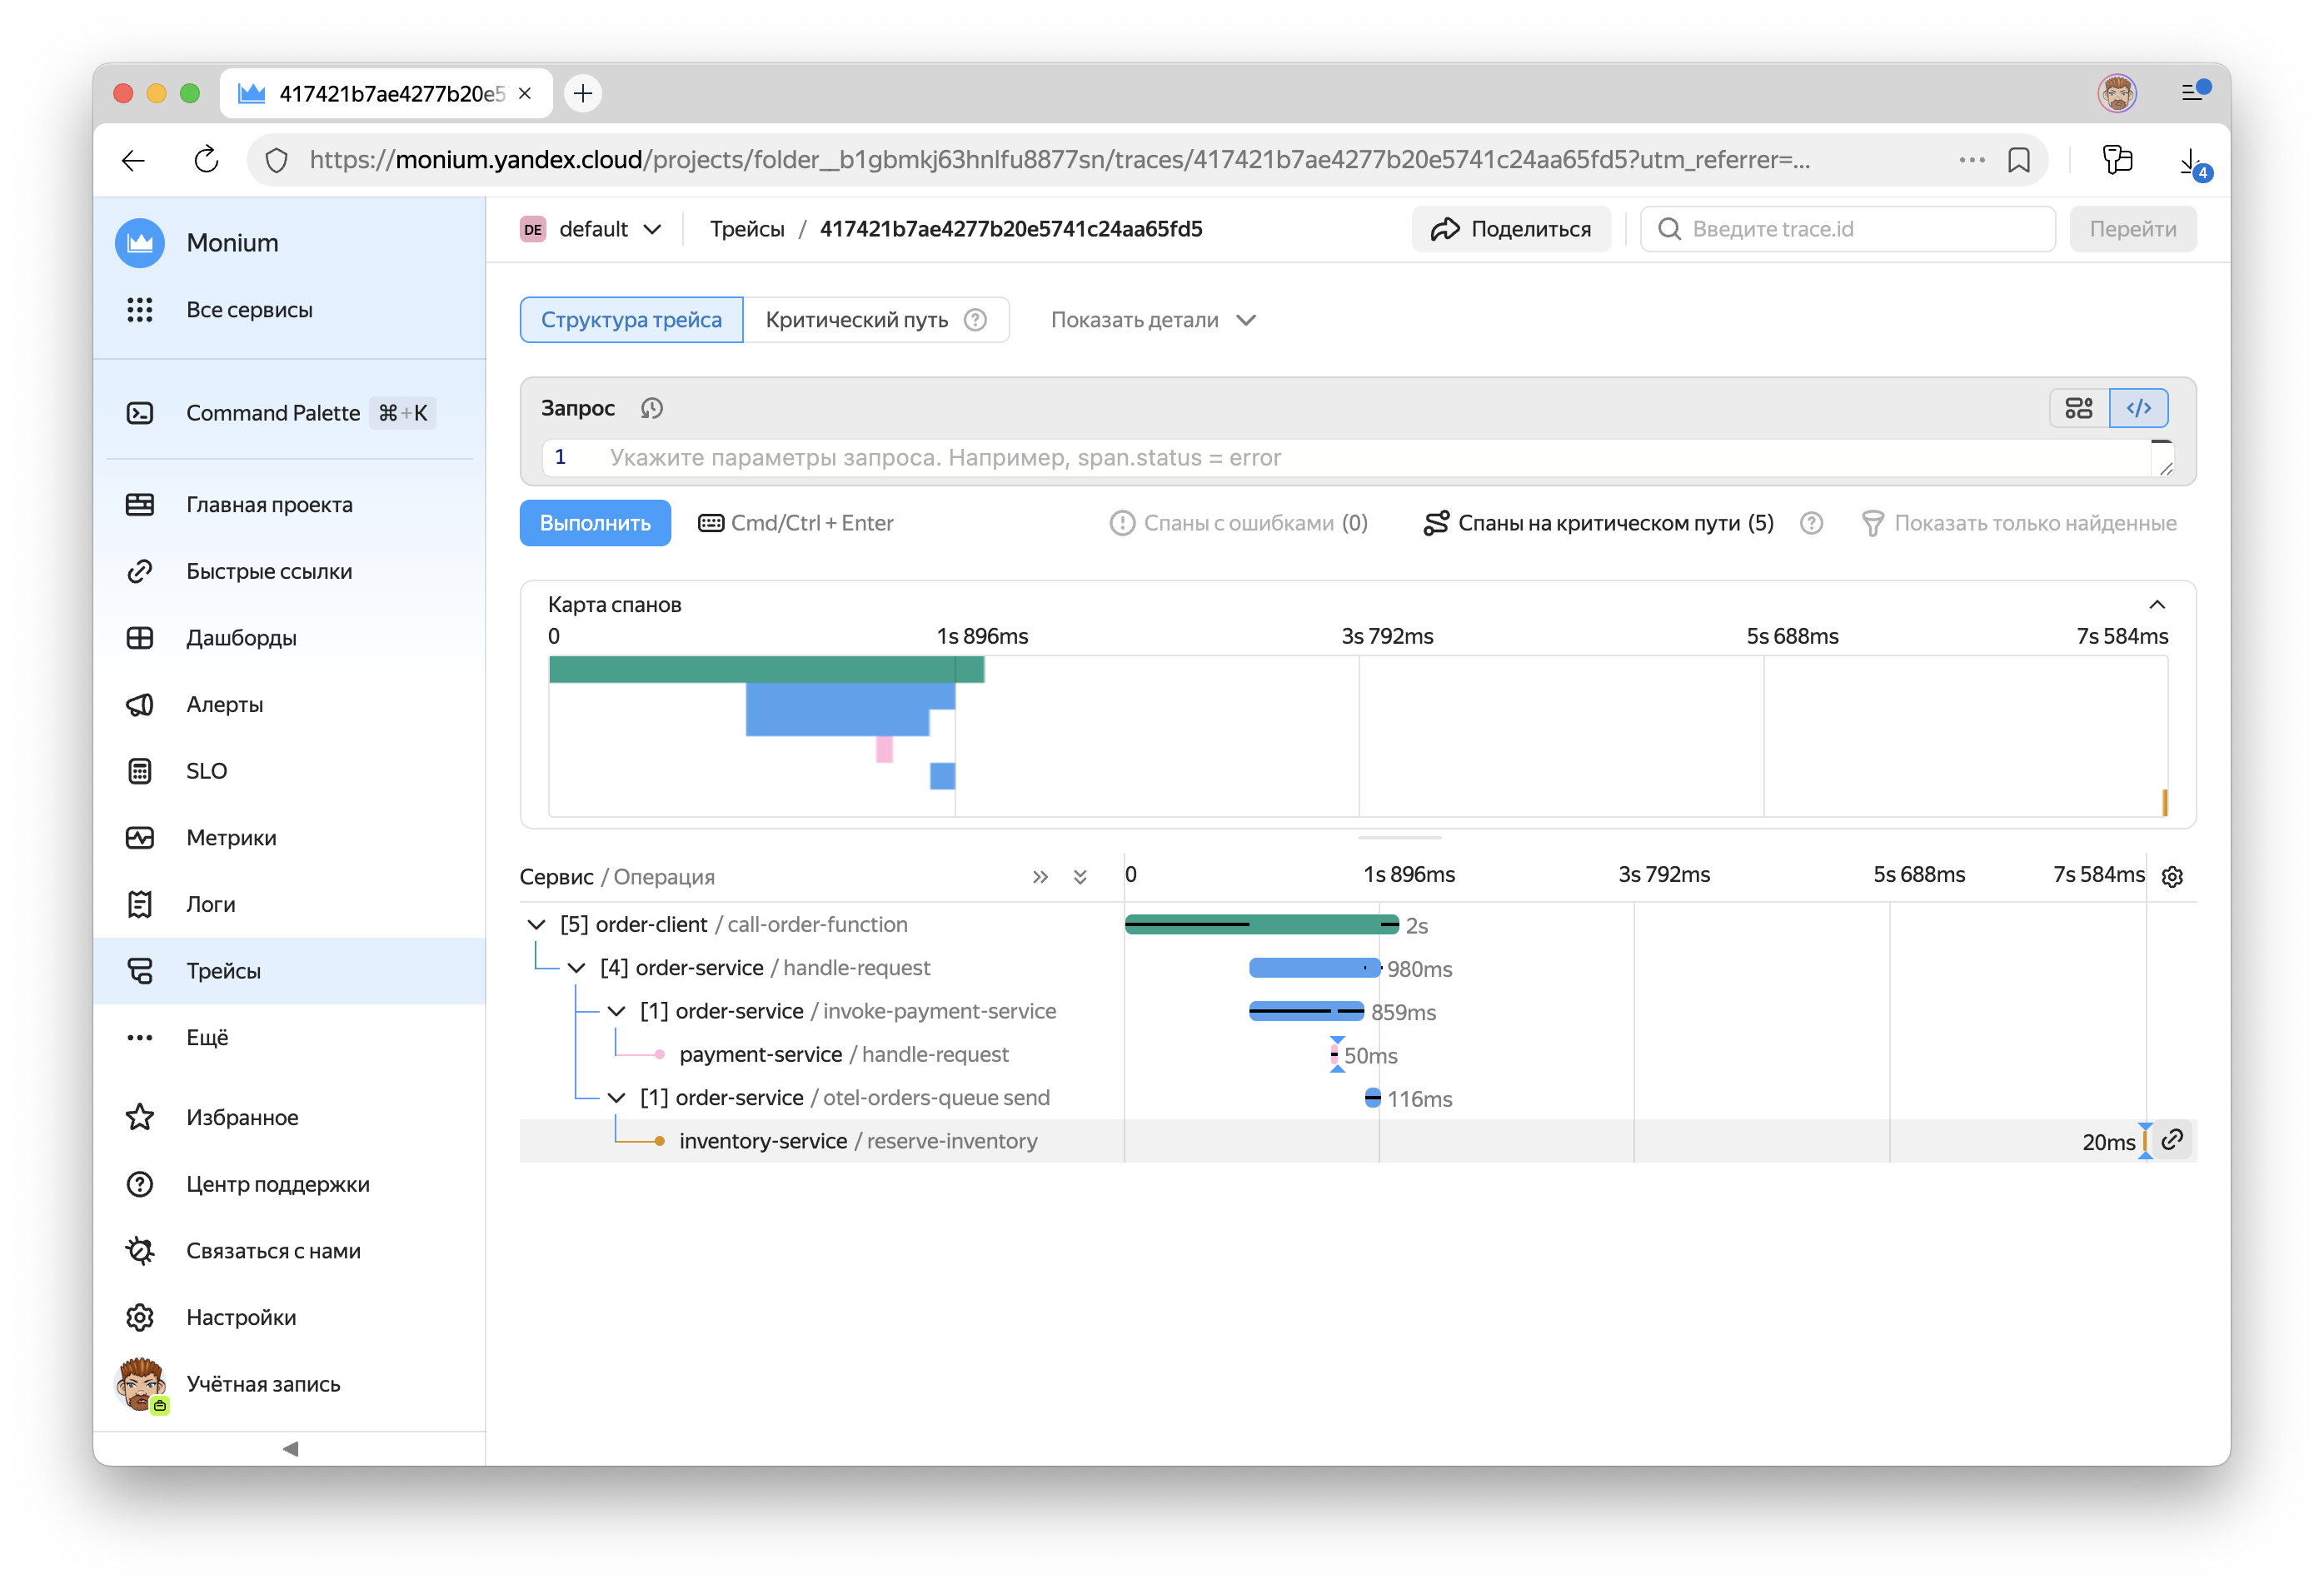Toggle Показать только найденные filter
Viewport: 2324px width, 1589px height.
[2018, 523]
